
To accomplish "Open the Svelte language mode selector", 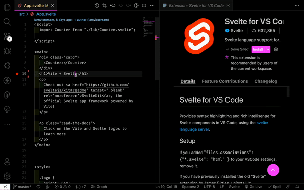I will point(234,187).
